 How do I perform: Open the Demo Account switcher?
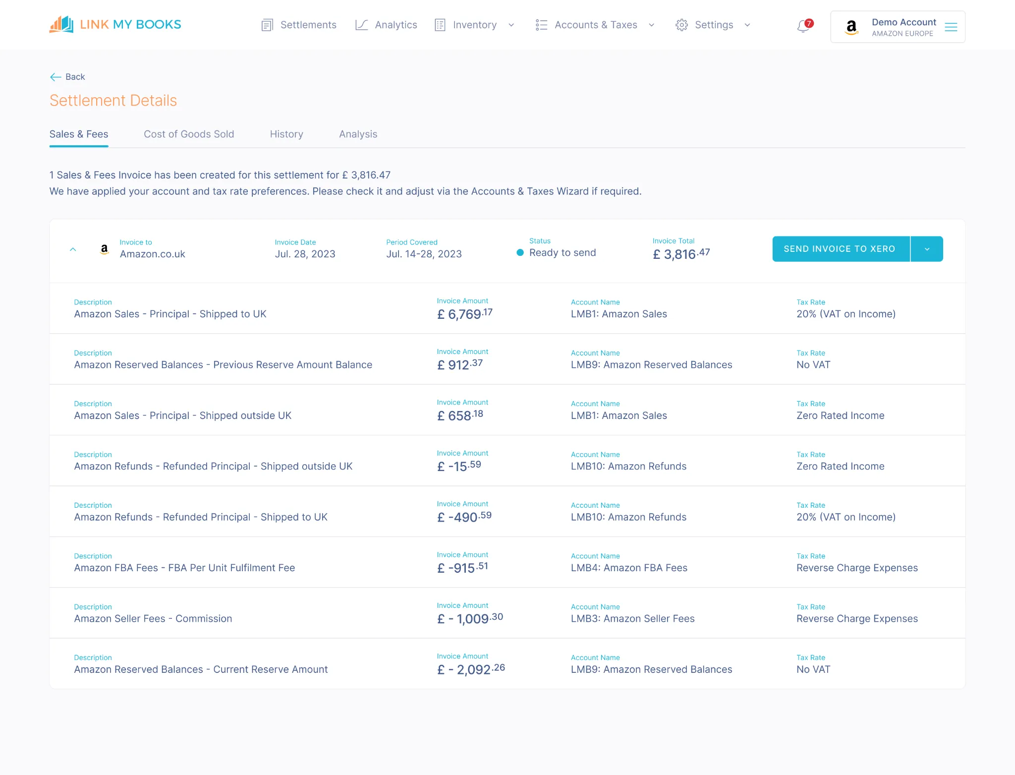point(898,27)
